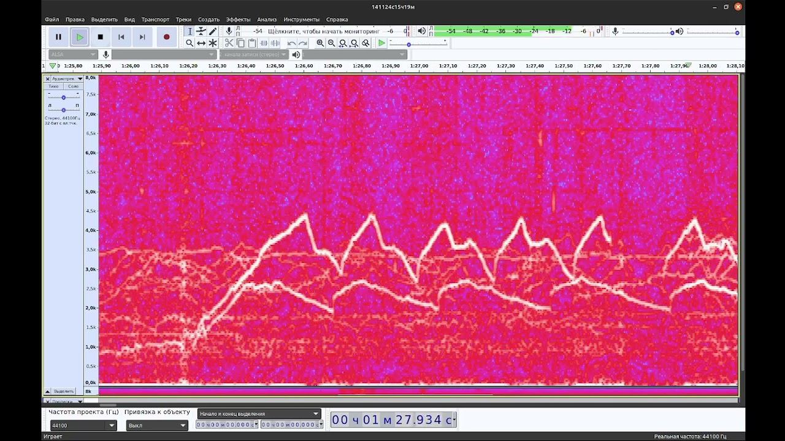This screenshot has height=441, width=785.
Task: Select the Time Shift tool
Action: (201, 43)
